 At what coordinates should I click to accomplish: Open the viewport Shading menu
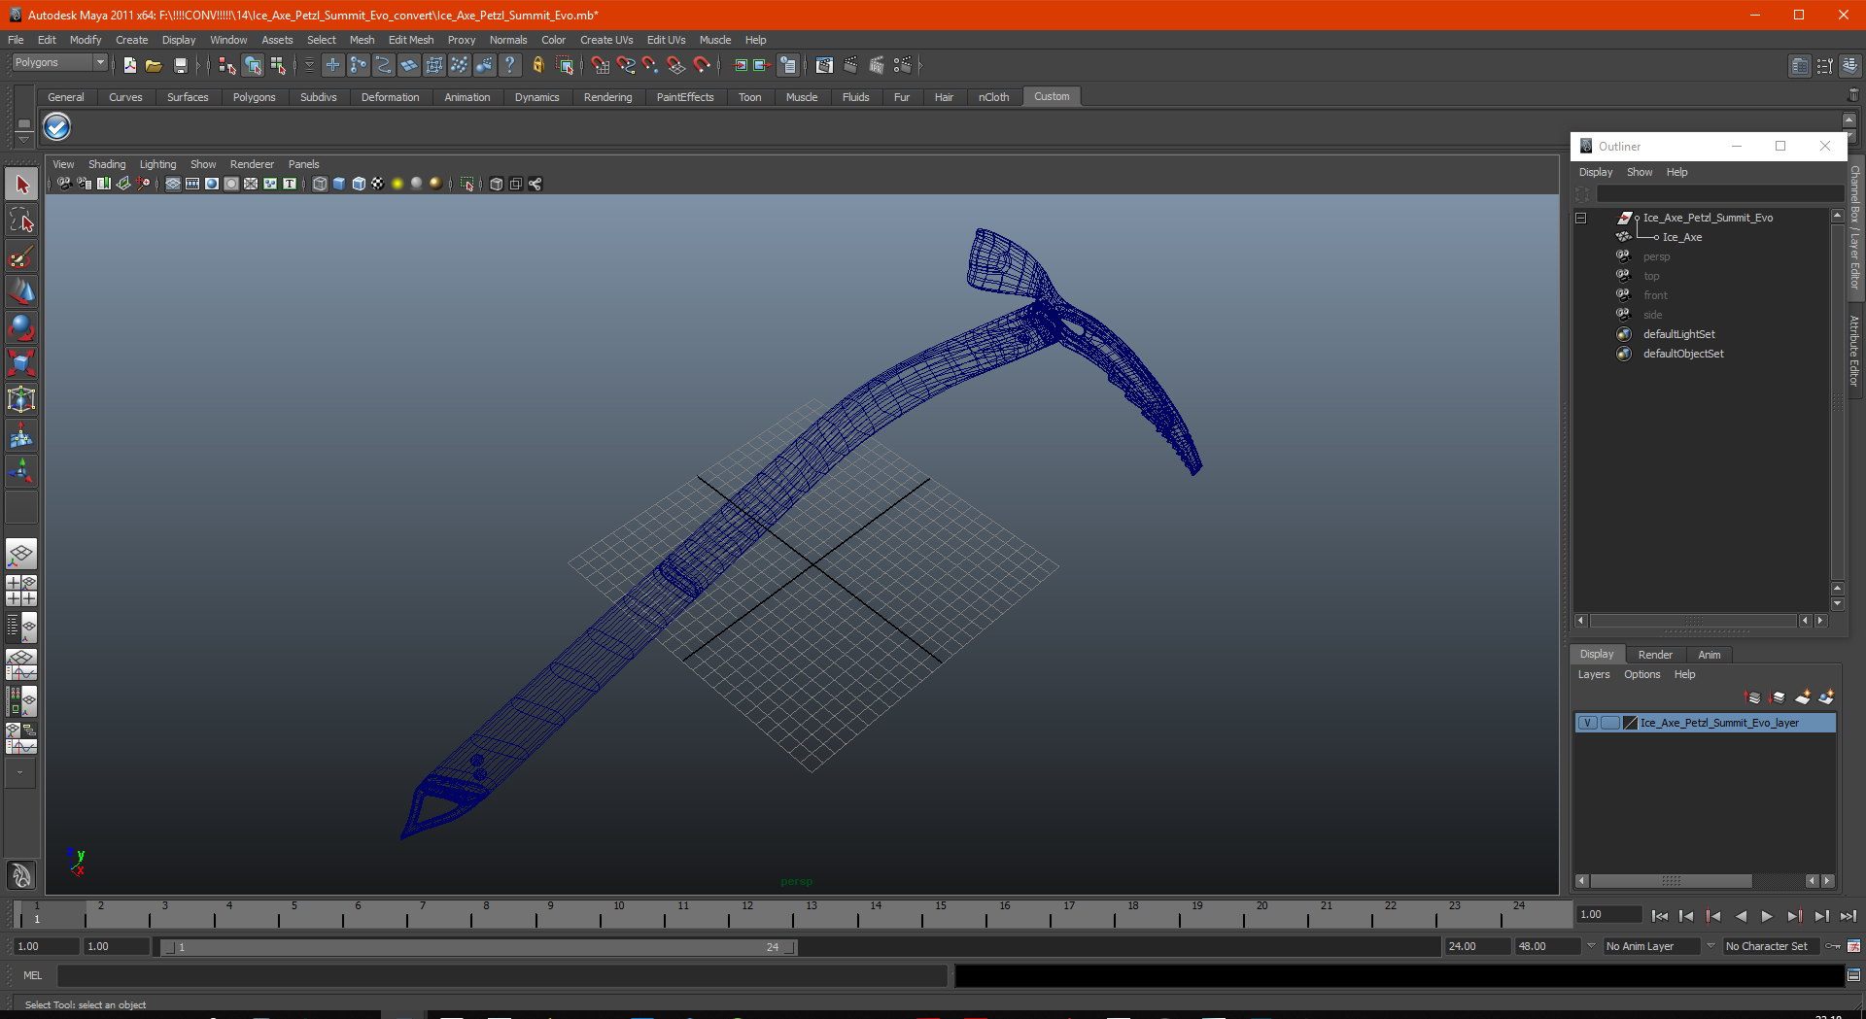point(107,164)
